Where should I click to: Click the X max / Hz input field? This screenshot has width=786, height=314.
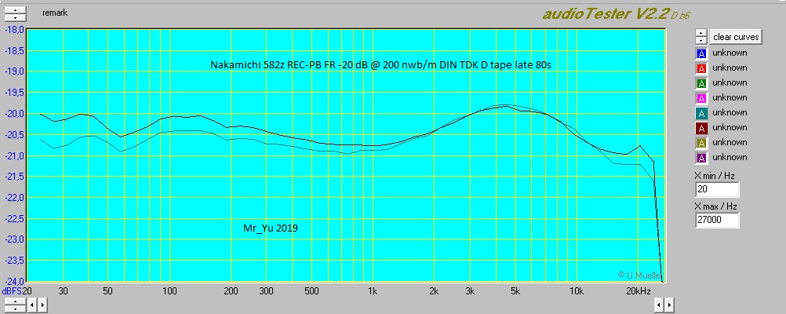(x=716, y=221)
